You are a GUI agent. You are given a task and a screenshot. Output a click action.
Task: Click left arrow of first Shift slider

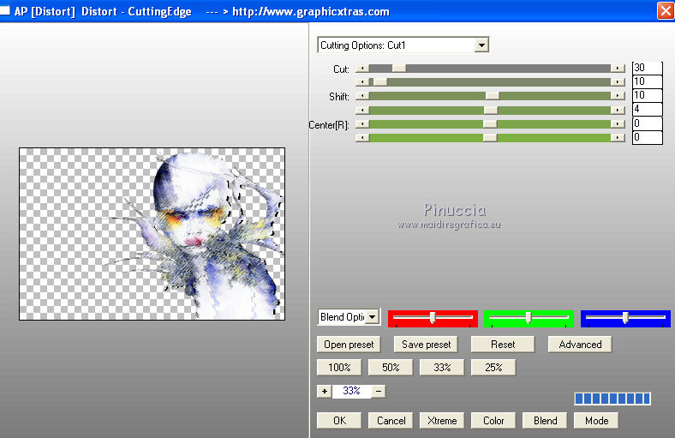click(x=362, y=96)
